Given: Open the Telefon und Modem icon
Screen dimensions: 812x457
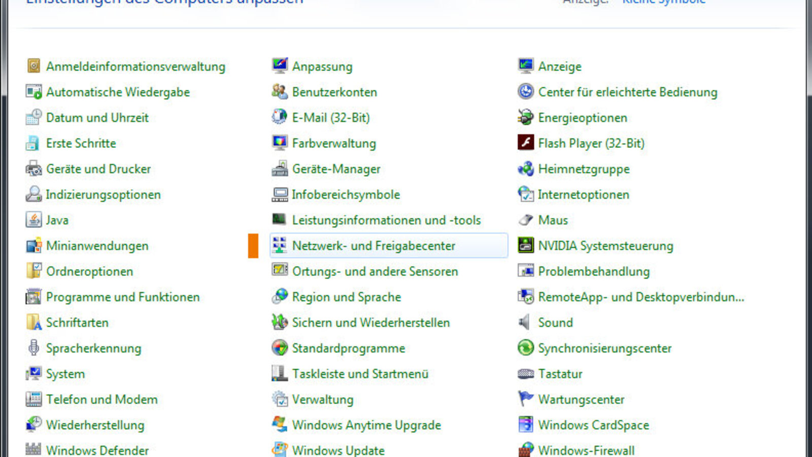Looking at the screenshot, I should [33, 399].
